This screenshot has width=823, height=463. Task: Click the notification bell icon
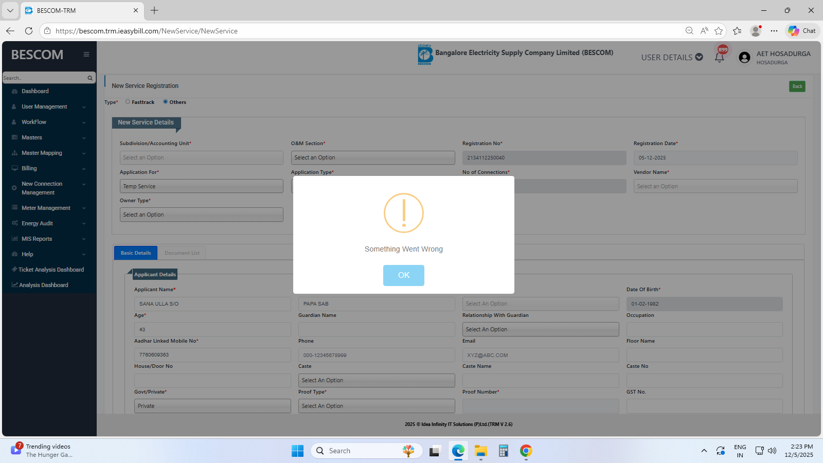click(x=720, y=57)
